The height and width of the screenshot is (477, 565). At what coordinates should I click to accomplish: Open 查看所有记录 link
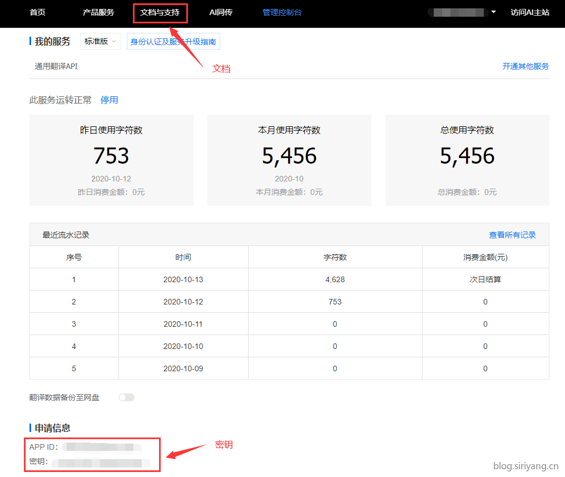(x=512, y=235)
